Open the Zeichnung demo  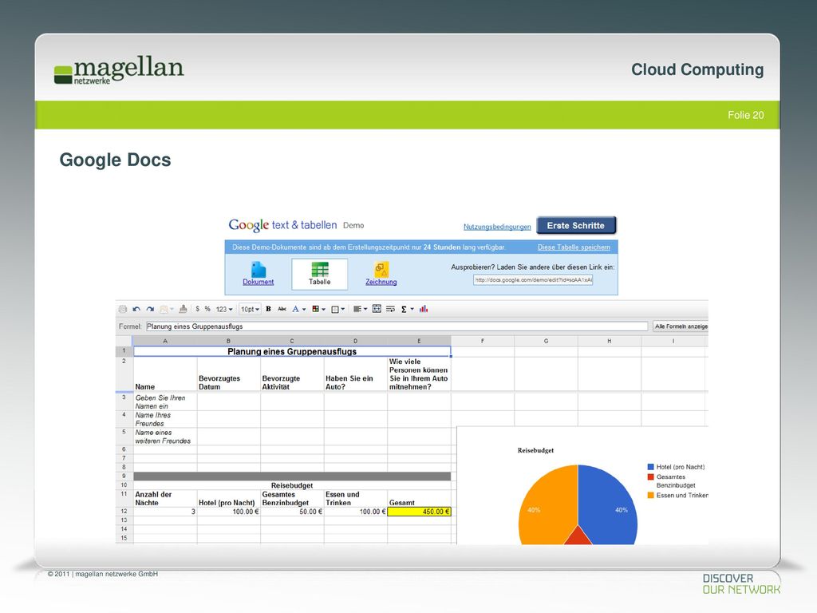tap(381, 274)
